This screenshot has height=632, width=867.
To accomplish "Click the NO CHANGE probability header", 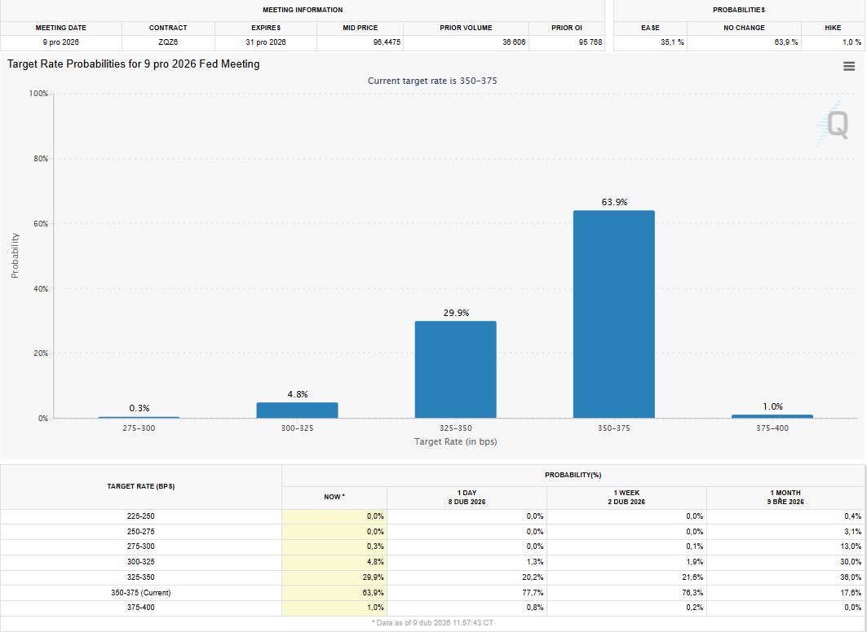I will tap(744, 28).
